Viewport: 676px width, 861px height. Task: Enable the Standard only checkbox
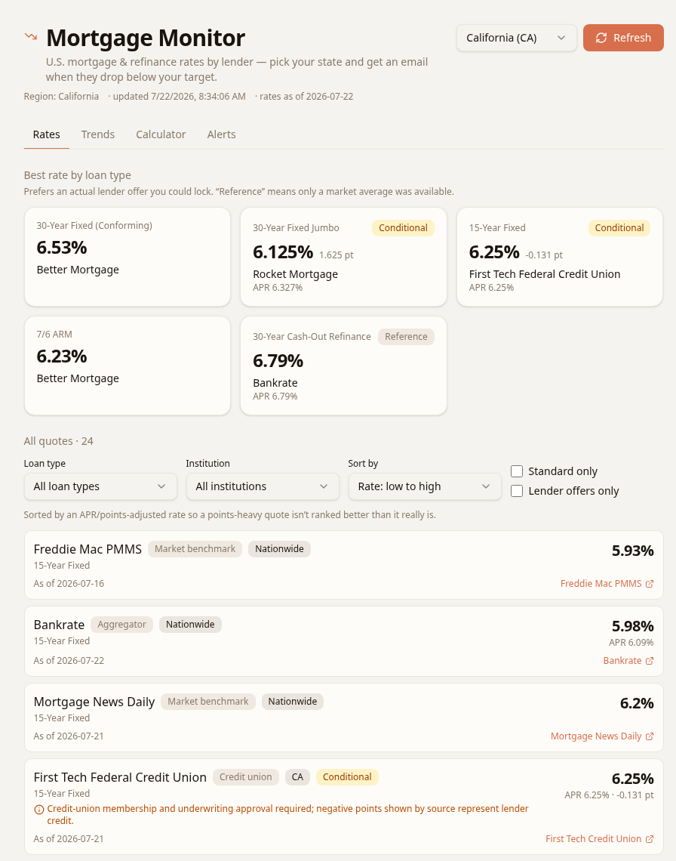point(517,471)
